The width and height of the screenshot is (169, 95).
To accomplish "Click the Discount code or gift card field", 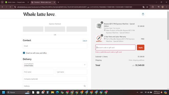I will point(115,47).
